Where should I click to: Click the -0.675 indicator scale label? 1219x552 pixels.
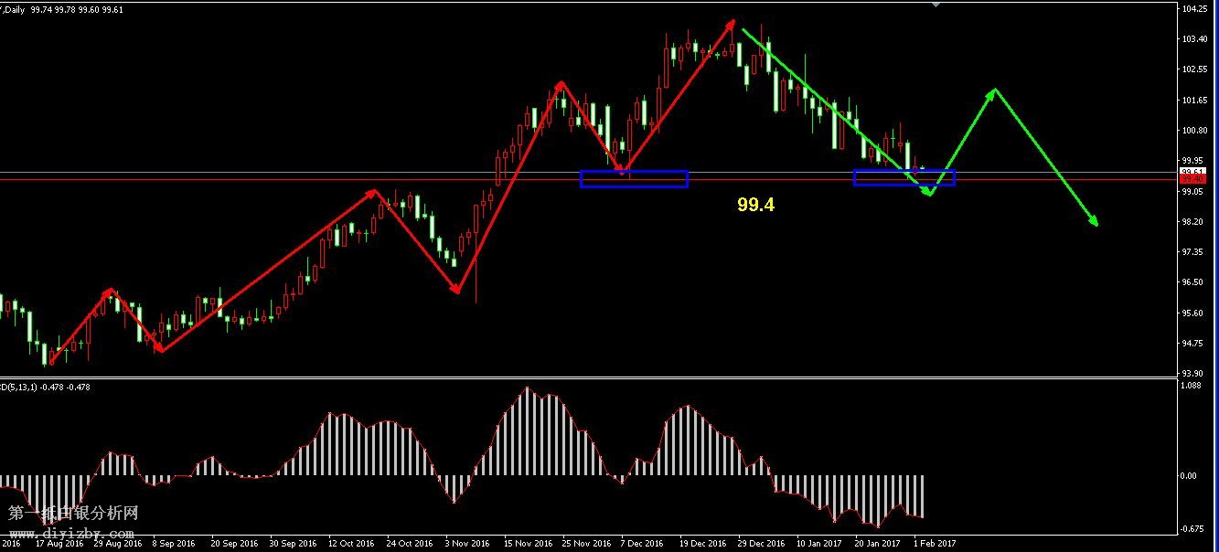coord(1192,528)
